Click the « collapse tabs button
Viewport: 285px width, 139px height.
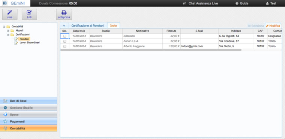point(64,25)
